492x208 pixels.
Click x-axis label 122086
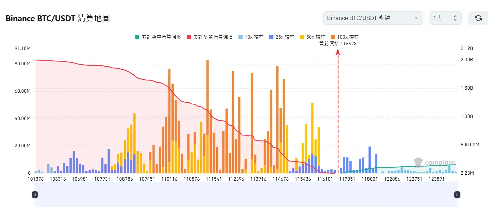[392, 179]
